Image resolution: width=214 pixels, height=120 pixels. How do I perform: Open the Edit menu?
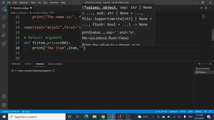pyautogui.click(x=15, y=2)
